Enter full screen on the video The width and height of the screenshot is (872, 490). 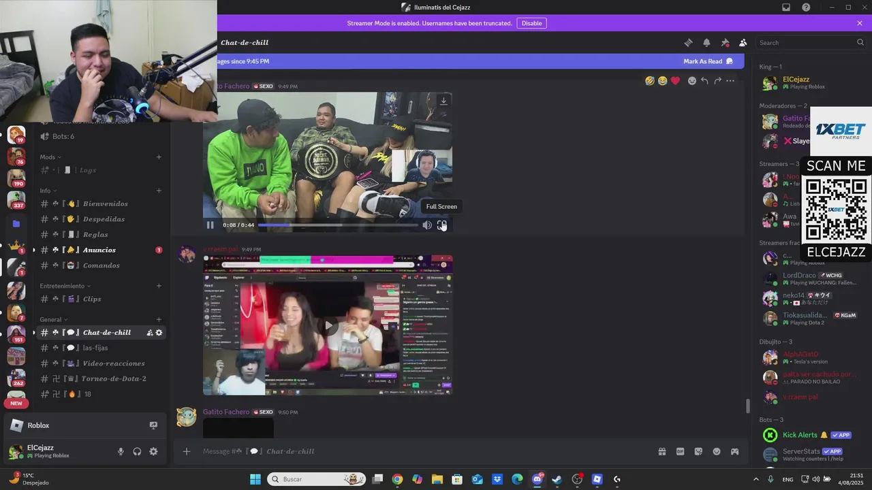click(x=442, y=225)
